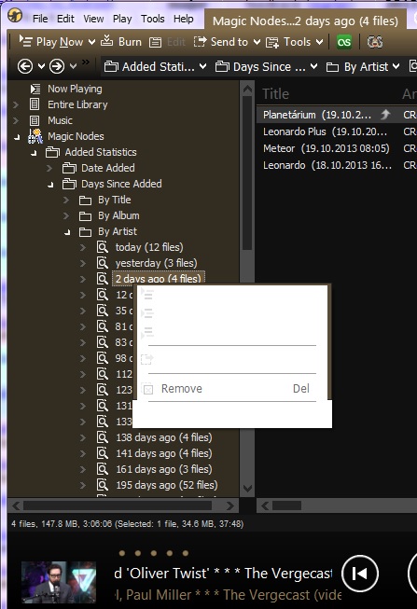Click the Burn disc toolbar icon

click(106, 41)
